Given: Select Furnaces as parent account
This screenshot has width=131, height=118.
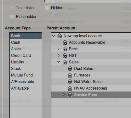Looking at the screenshot, I should [82, 75].
